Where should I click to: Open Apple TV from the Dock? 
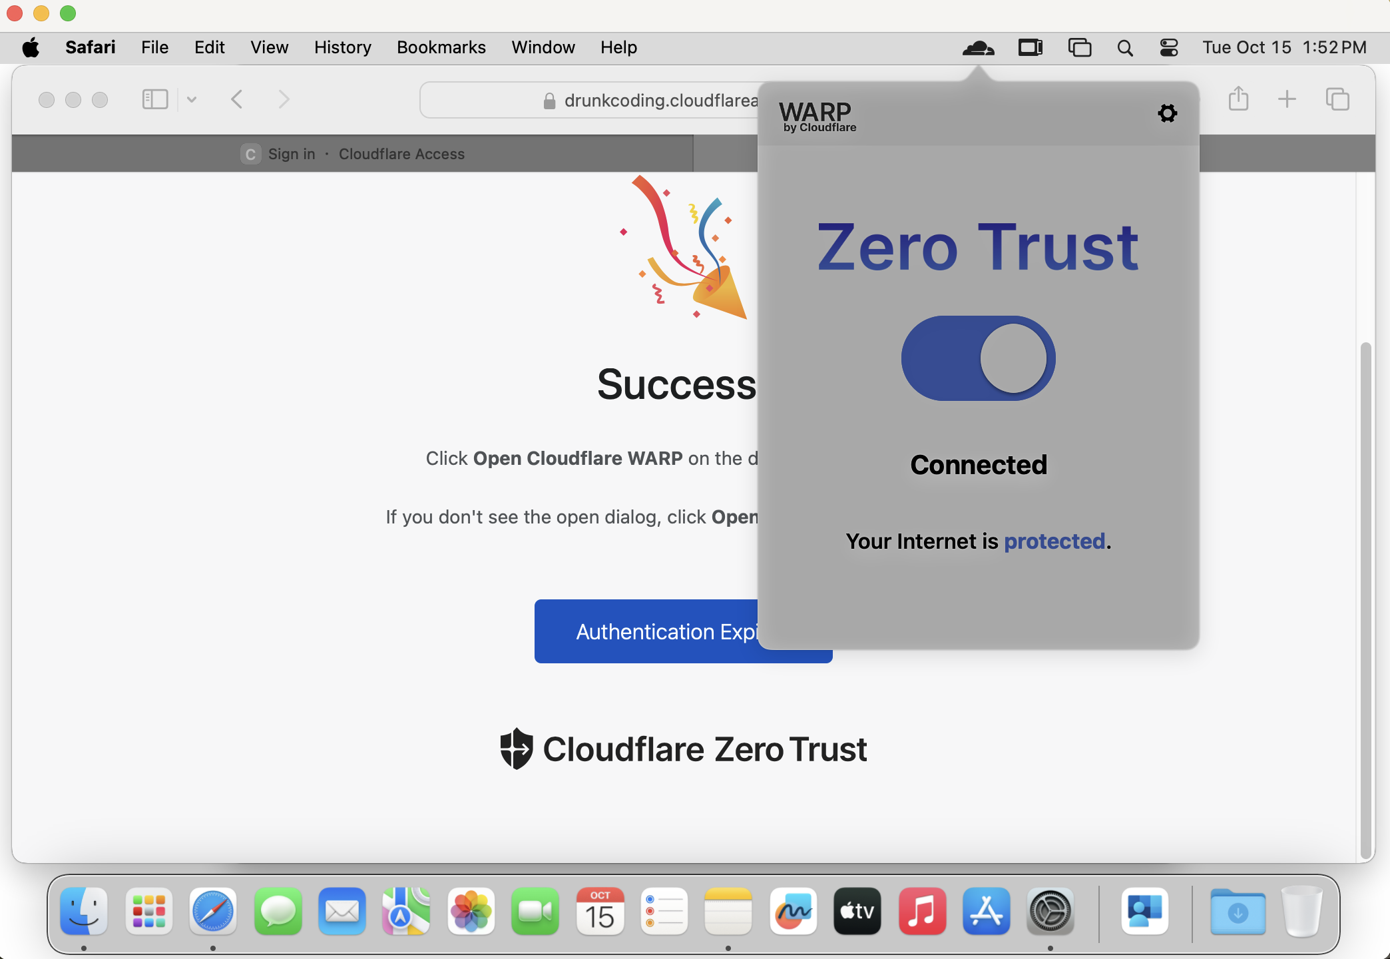pos(857,911)
